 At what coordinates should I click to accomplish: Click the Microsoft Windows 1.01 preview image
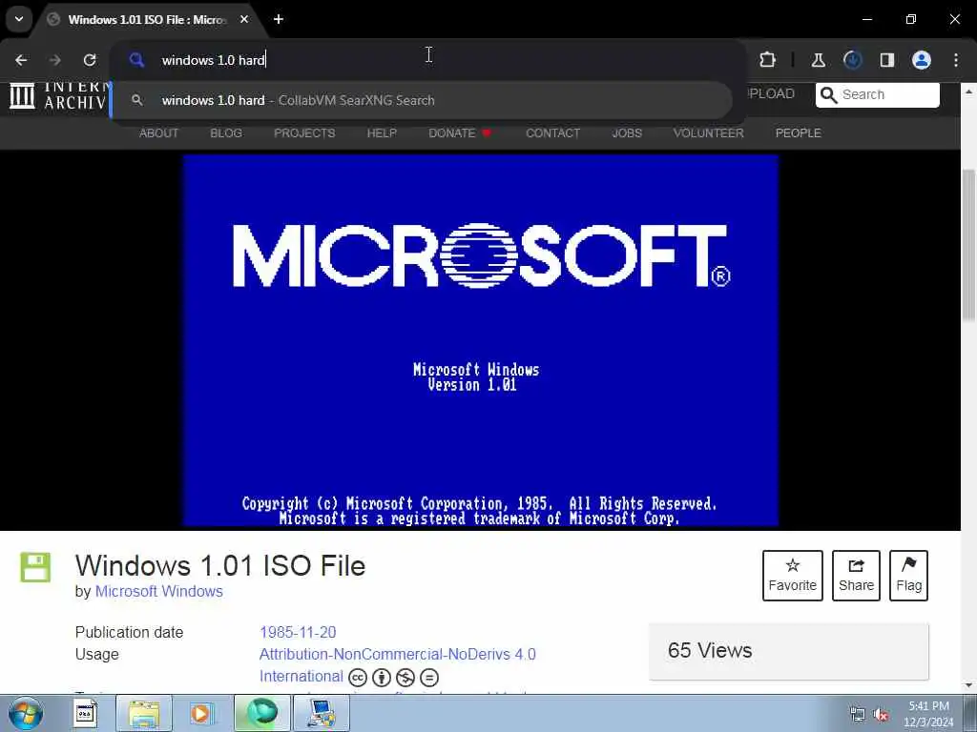481,340
